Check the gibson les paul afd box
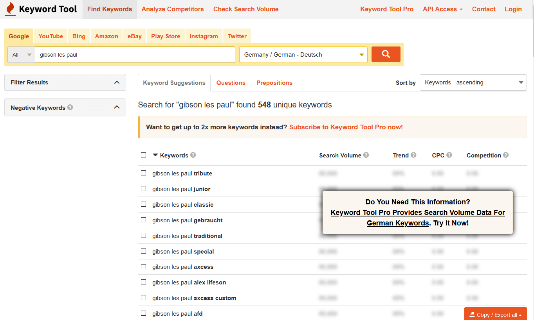Viewport: 534px width, 320px height. pos(143,313)
